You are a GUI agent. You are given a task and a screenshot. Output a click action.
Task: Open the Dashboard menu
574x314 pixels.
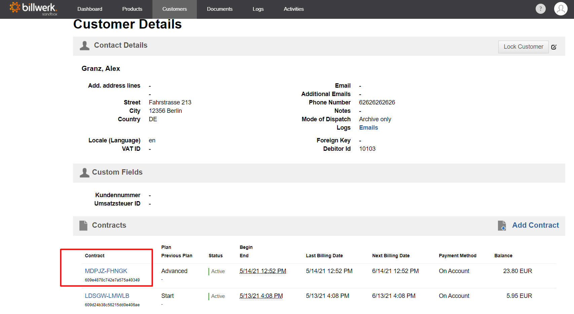click(x=90, y=9)
